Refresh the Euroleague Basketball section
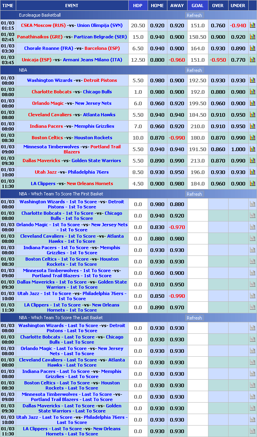The height and width of the screenshot is (437, 257). [194, 15]
